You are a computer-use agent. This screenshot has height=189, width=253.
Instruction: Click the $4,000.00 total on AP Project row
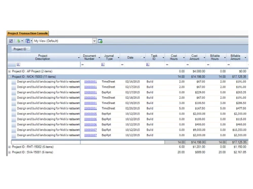(199, 72)
